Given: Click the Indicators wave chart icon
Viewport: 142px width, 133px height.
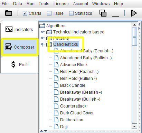Looking at the screenshot, I should click(9, 29).
